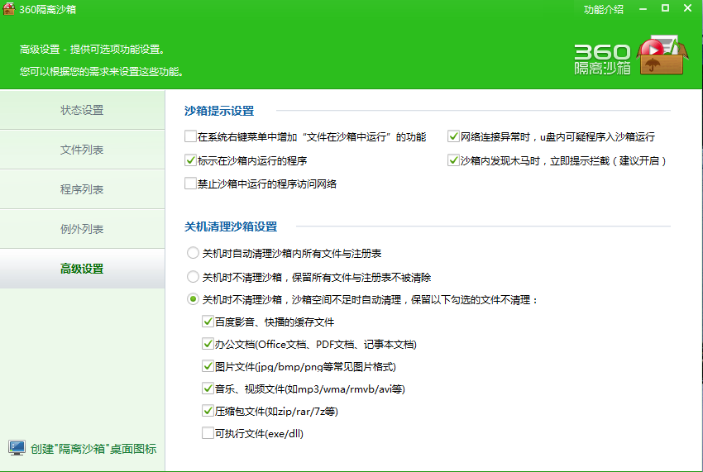The height and width of the screenshot is (472, 703).
Task: Click the 360隔离沙箱 logo box icon
Action: point(662,55)
